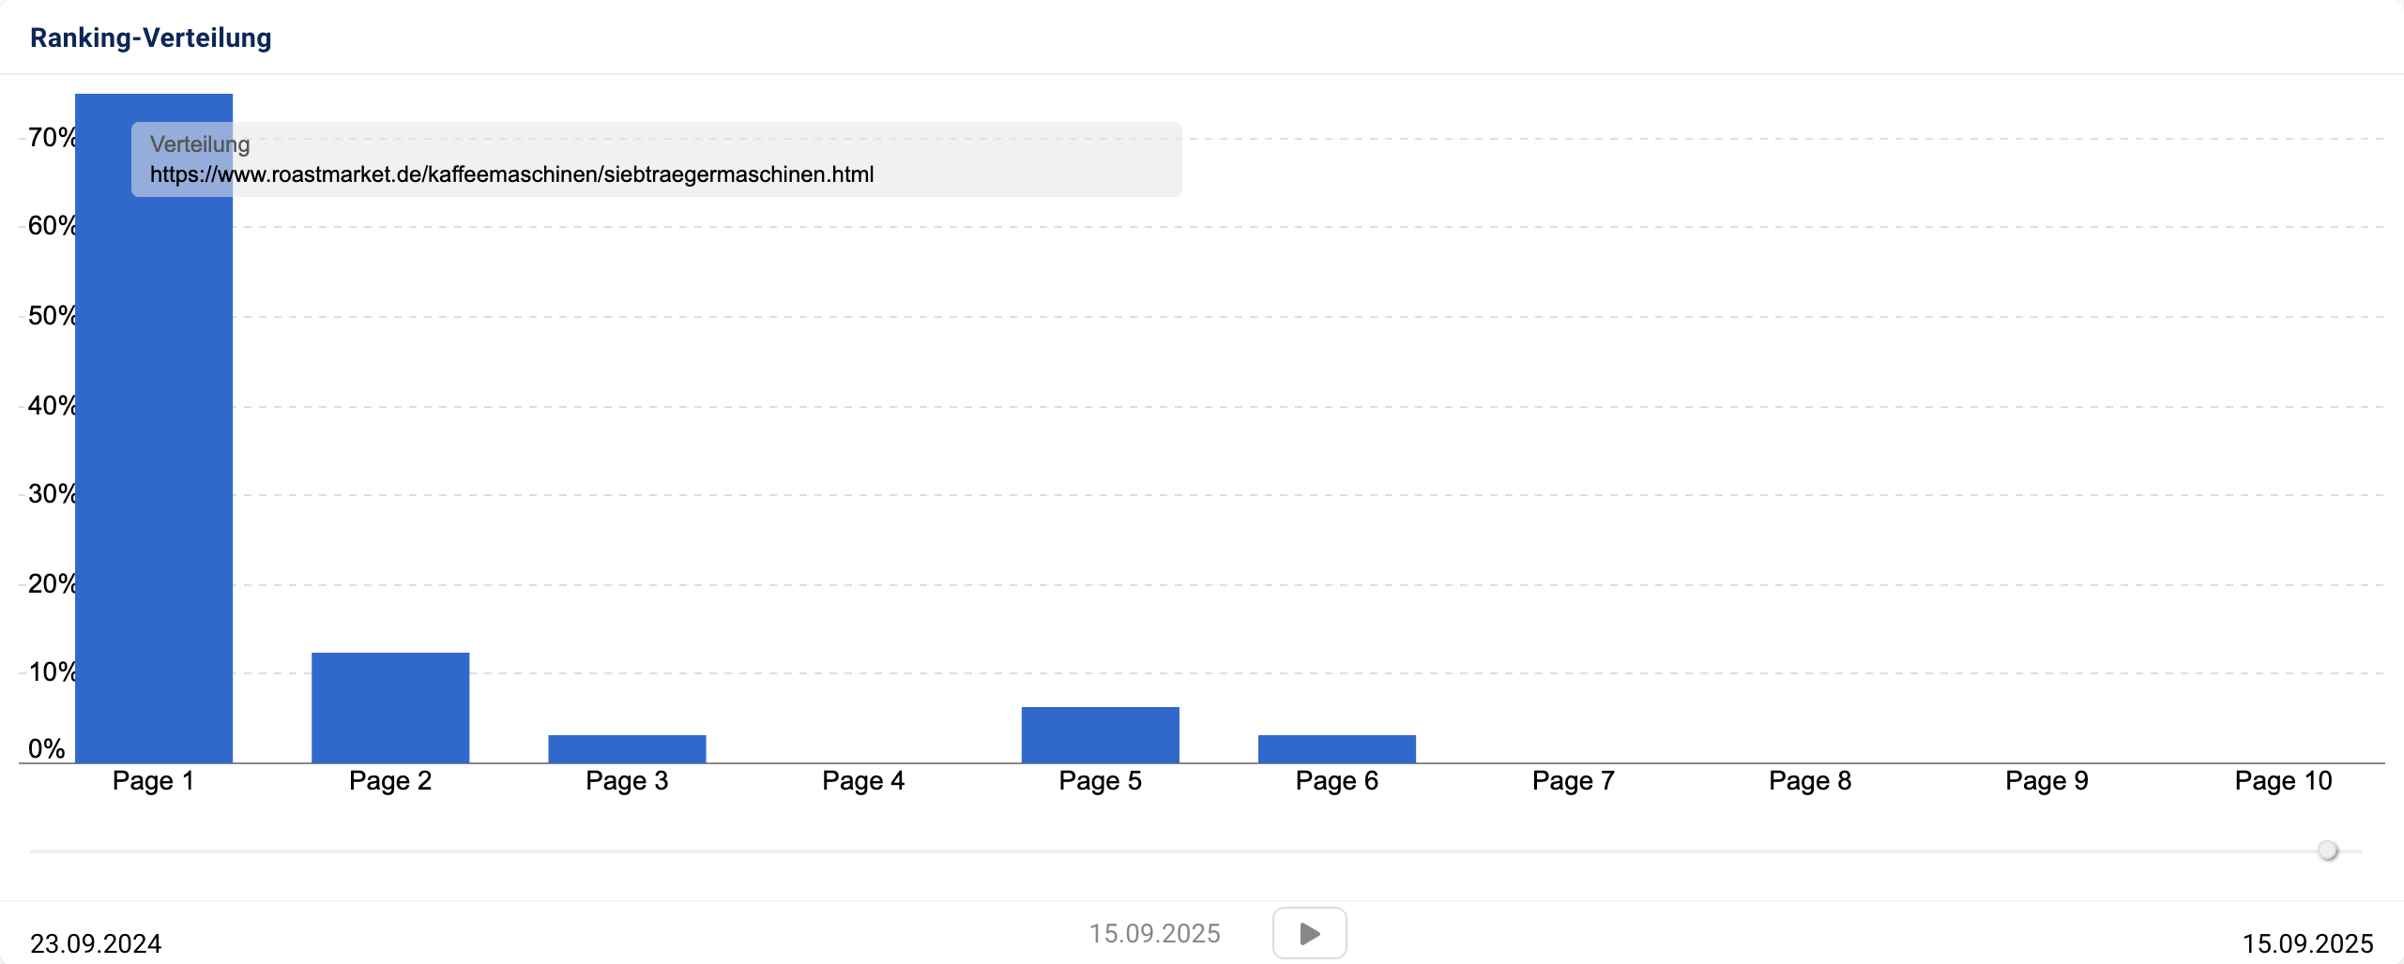Screen dimensions: 2404x964
Task: Click the end date 15.09.2025 at right
Action: pyautogui.click(x=2307, y=942)
